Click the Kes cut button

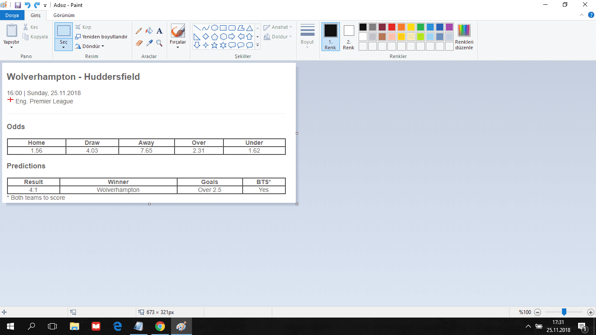tap(31, 27)
